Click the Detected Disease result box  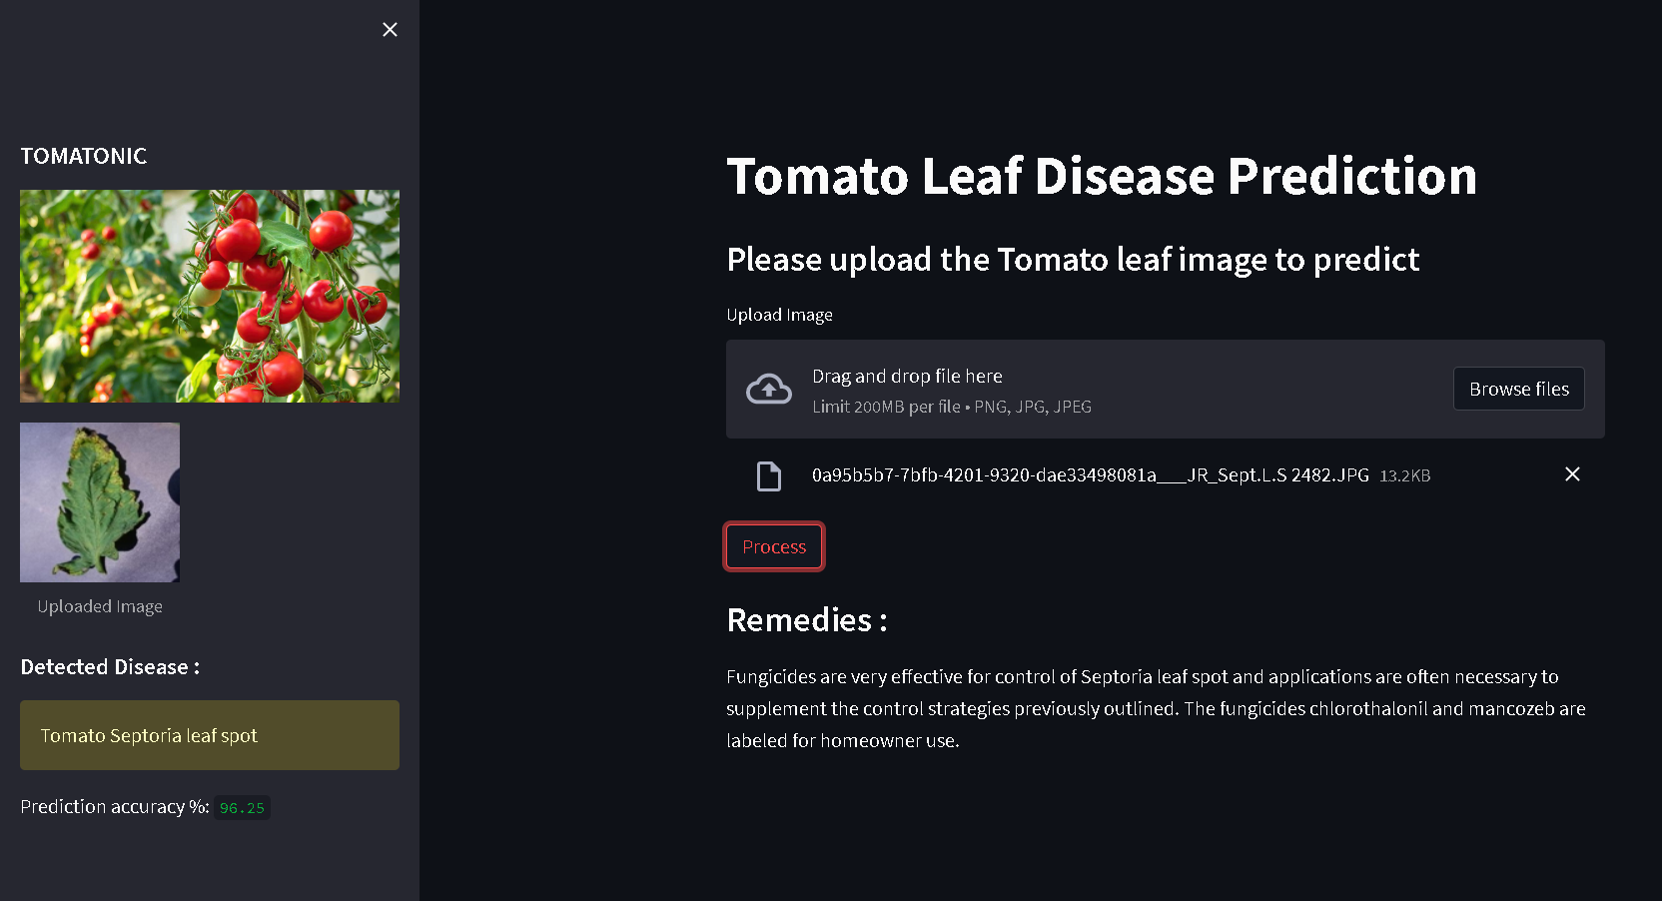coord(209,735)
